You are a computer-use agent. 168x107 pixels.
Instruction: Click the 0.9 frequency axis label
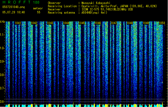click(x=2, y=62)
